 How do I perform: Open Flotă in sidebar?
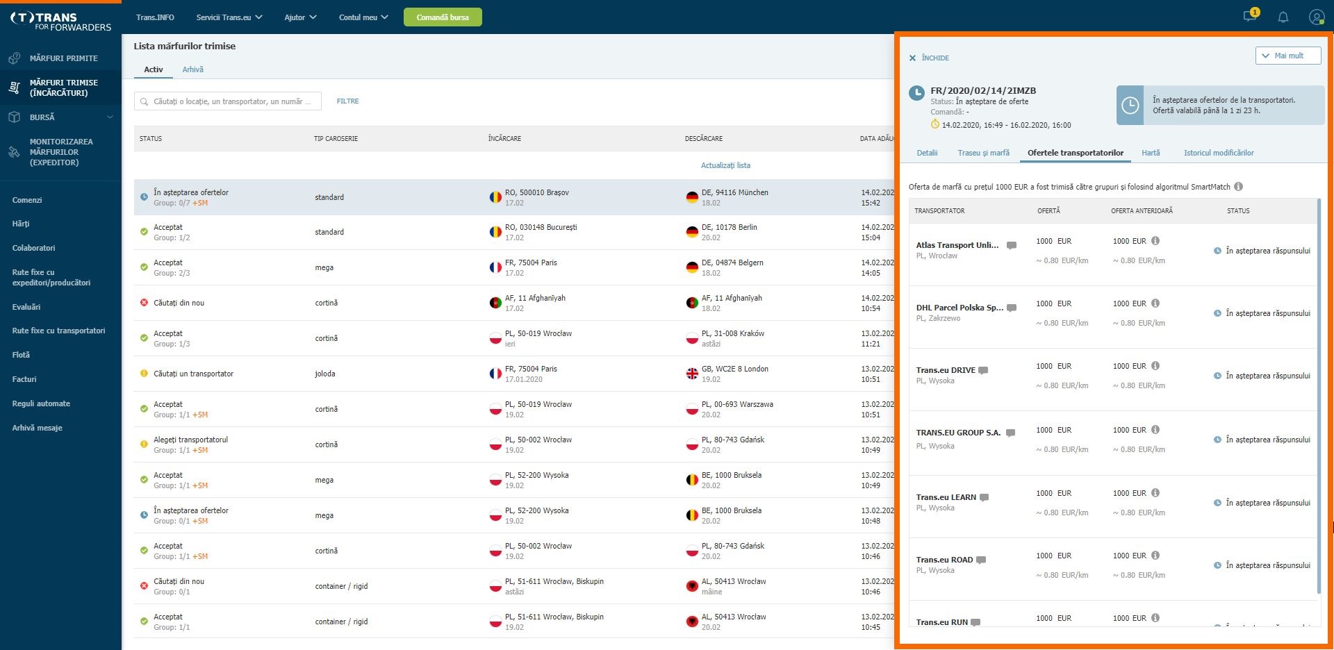click(21, 355)
